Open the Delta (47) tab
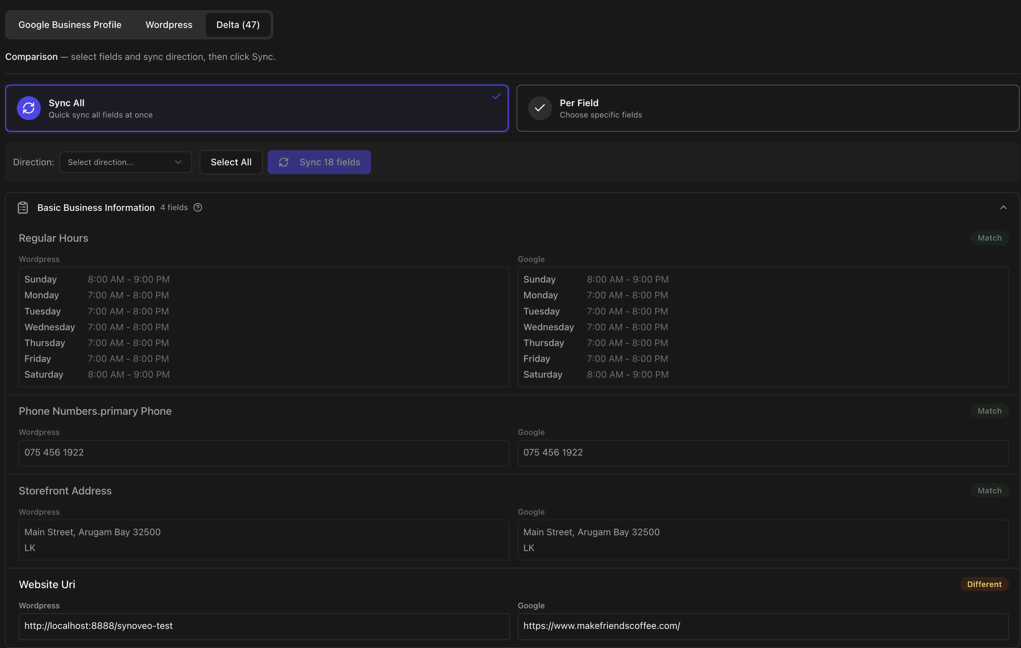 (x=238, y=25)
